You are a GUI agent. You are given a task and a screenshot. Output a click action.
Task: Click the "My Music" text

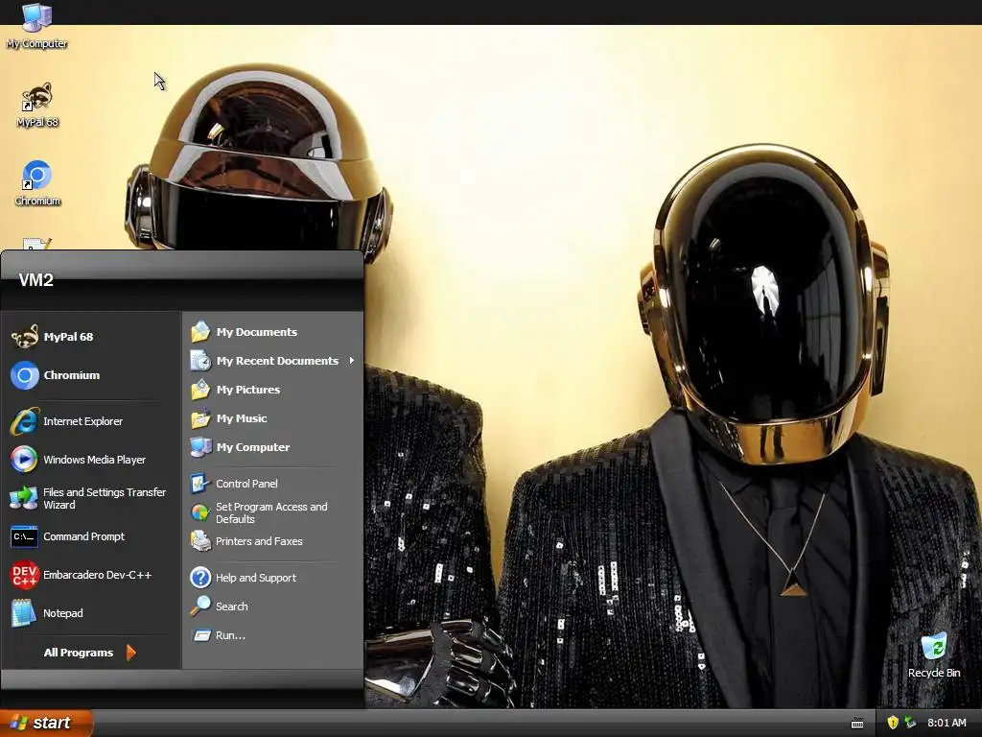[x=242, y=418]
